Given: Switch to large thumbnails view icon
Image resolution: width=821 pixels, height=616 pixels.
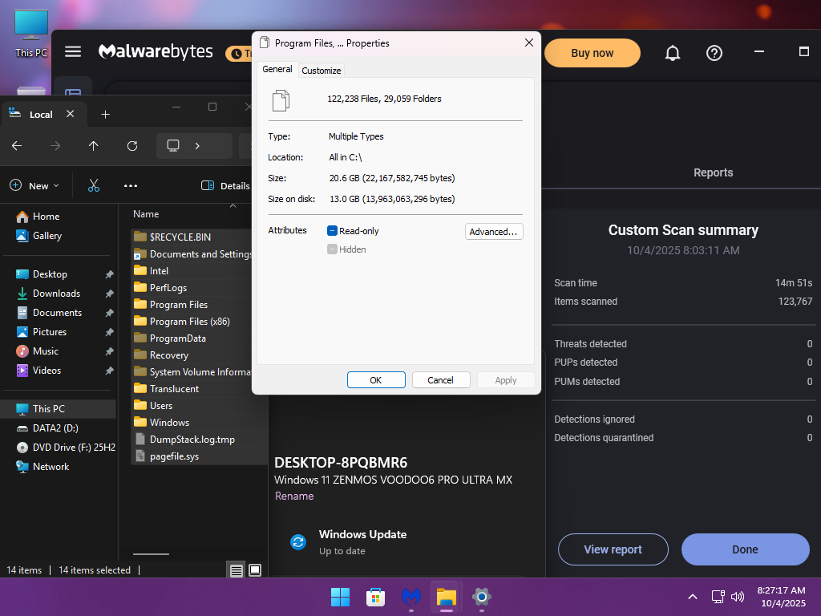Looking at the screenshot, I should tap(255, 570).
